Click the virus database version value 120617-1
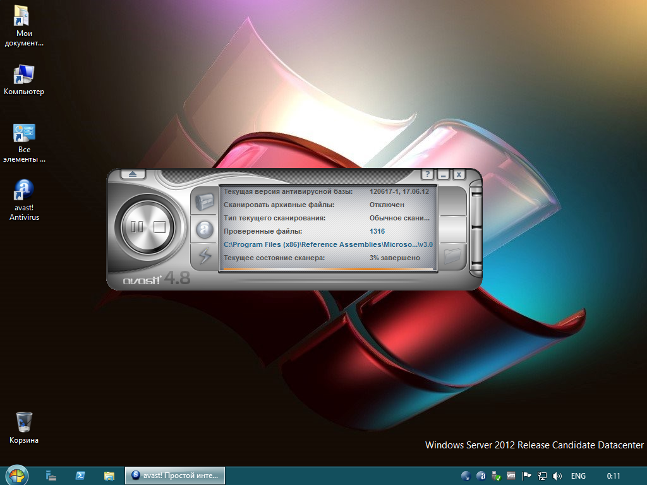Screen dimensions: 647x485 coord(399,191)
